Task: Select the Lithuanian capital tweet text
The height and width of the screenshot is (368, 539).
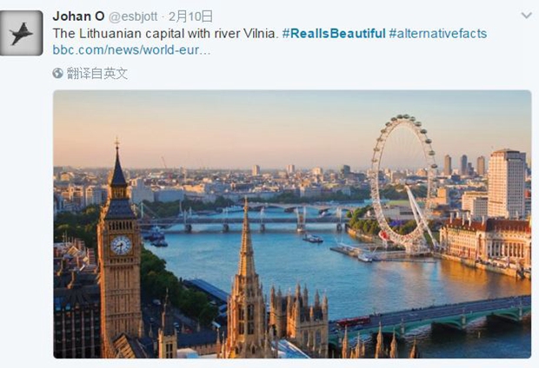Action: tap(165, 33)
